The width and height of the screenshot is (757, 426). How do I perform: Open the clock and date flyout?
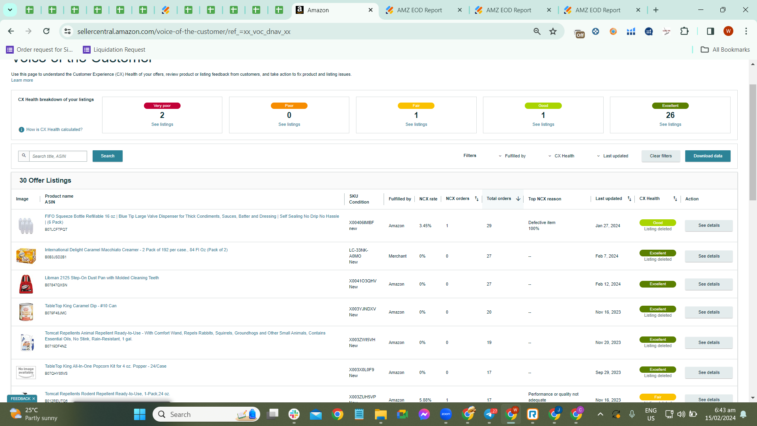[x=720, y=414]
